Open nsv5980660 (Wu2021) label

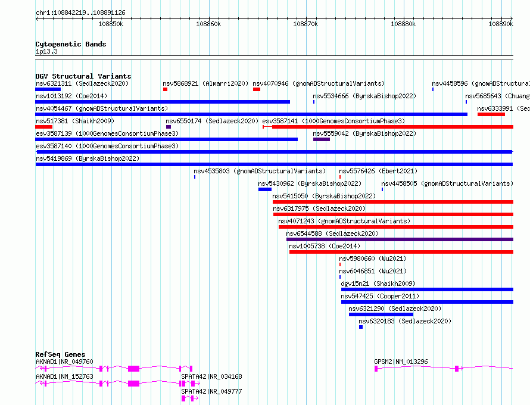pos(373,258)
